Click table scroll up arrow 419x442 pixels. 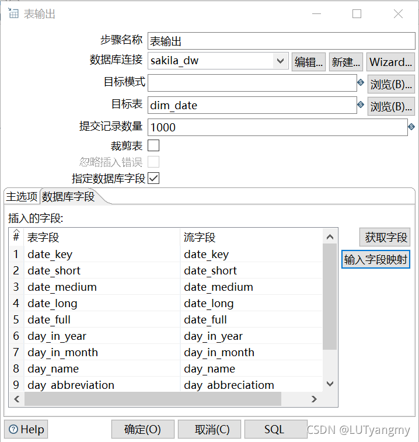pos(330,237)
